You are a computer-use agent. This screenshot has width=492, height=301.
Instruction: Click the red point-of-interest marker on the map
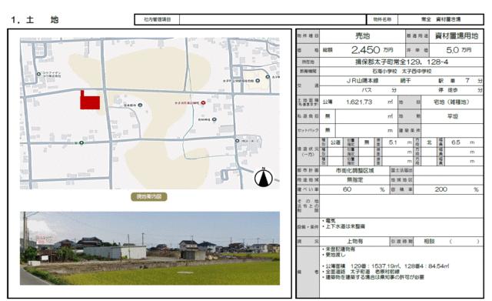[x=203, y=102]
